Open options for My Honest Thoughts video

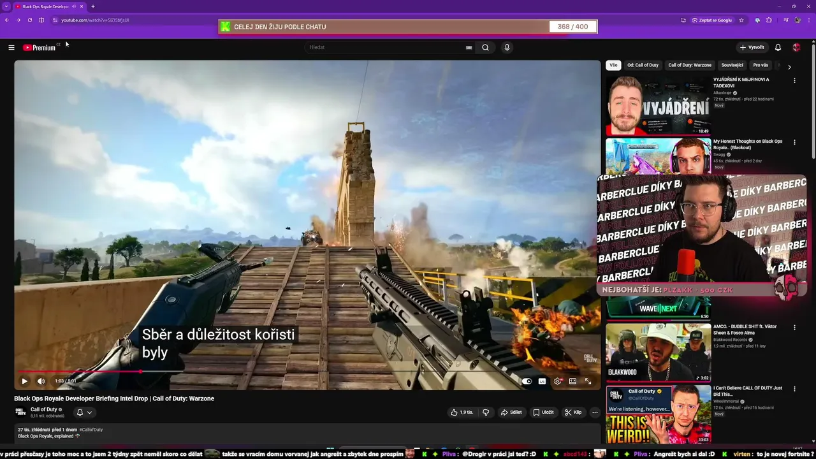click(794, 142)
